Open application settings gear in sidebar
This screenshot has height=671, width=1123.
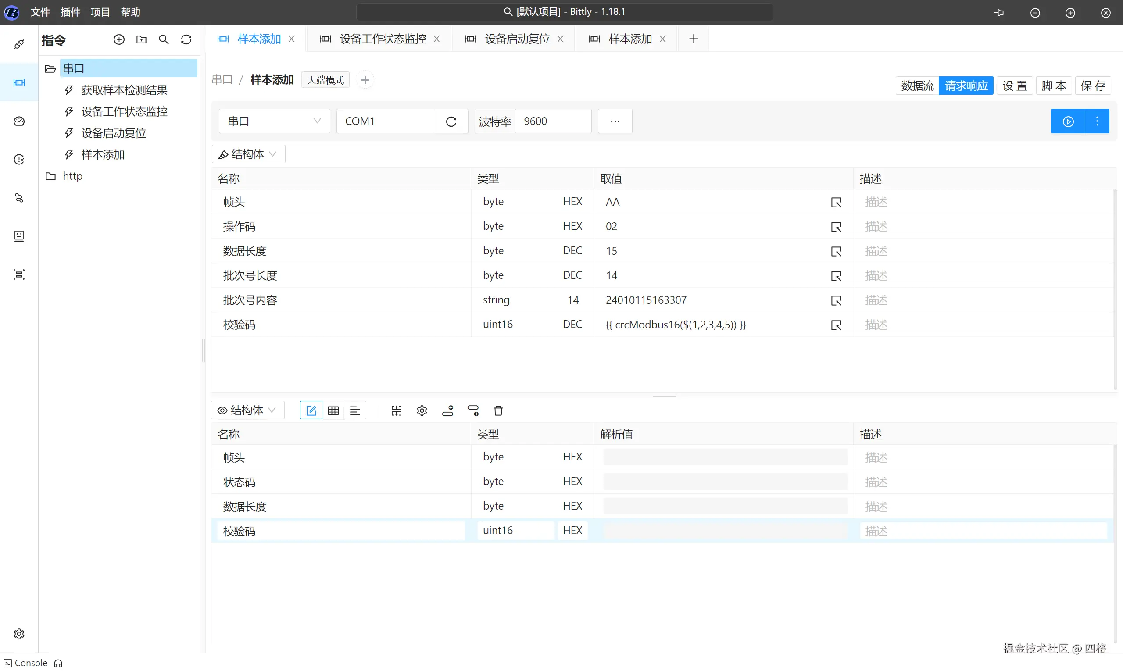coord(19,634)
